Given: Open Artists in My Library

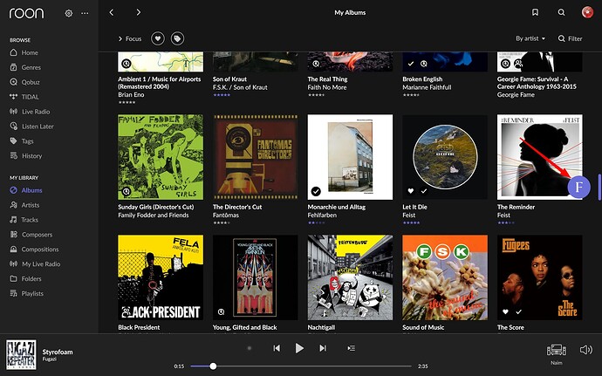Looking at the screenshot, I should 24,205.
